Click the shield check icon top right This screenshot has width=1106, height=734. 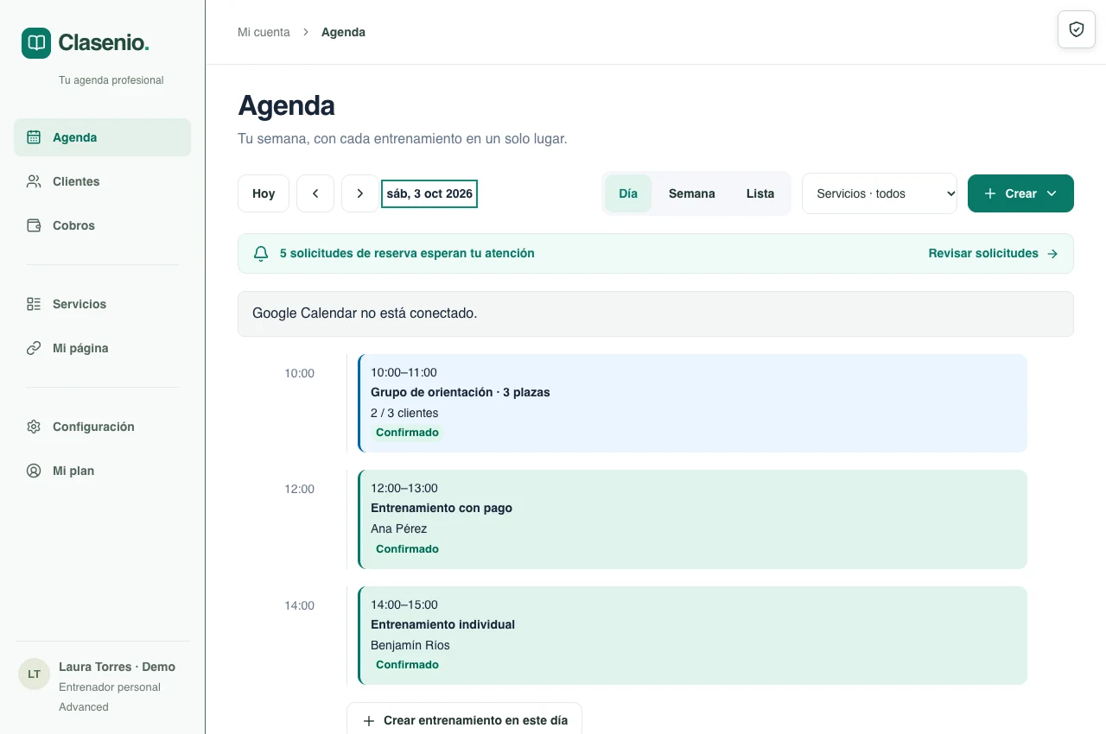(x=1077, y=29)
